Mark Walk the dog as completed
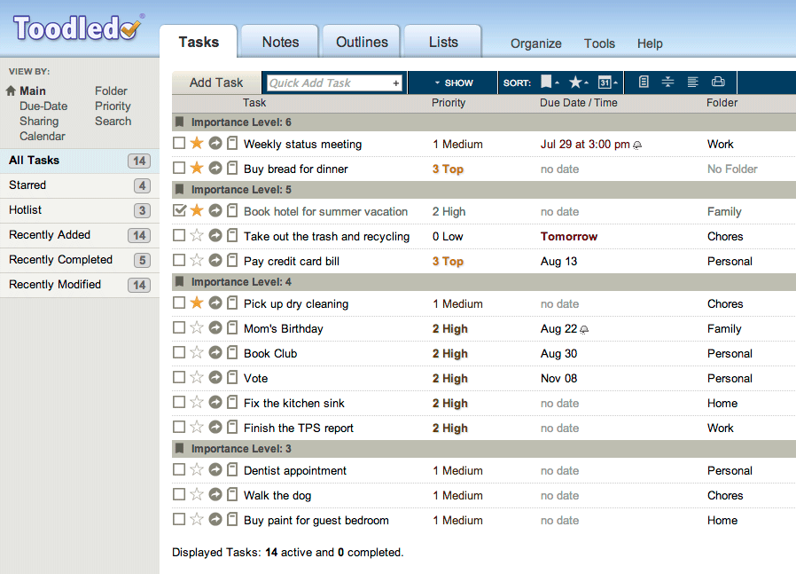Screen dimensions: 796x574 pos(179,495)
